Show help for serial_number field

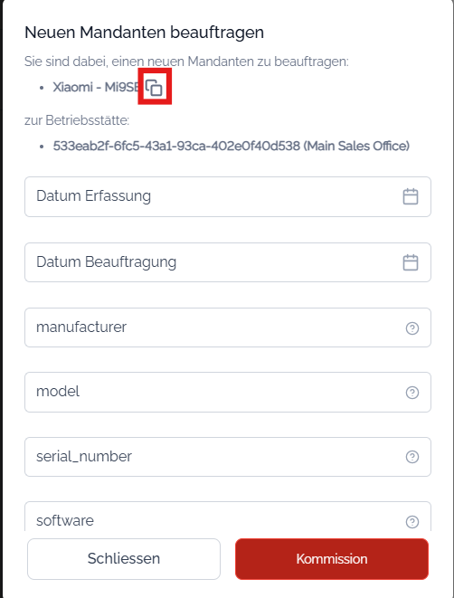coord(412,457)
